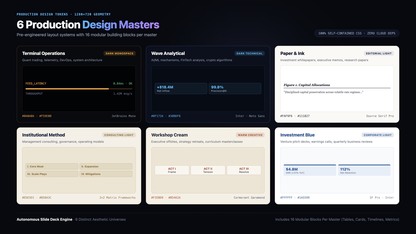Image resolution: width=416 pixels, height=234 pixels.
Task: Click the THROUGHPUT 1.42M msg/s row
Action: [x=79, y=94]
